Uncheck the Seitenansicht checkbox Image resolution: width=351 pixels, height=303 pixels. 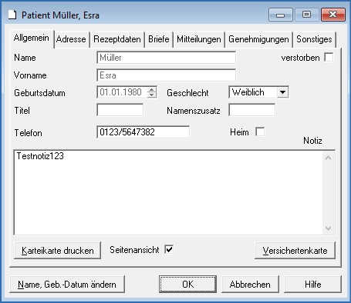click(169, 249)
